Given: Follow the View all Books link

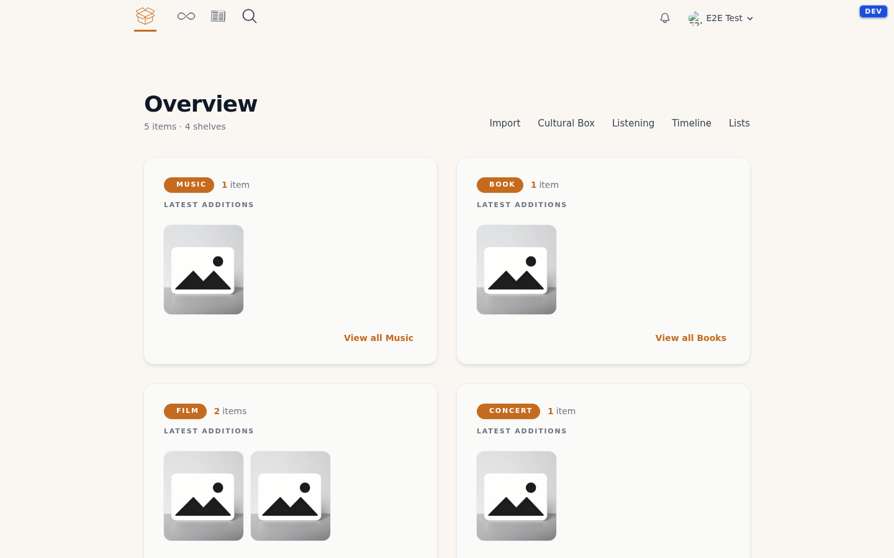Looking at the screenshot, I should pyautogui.click(x=691, y=338).
